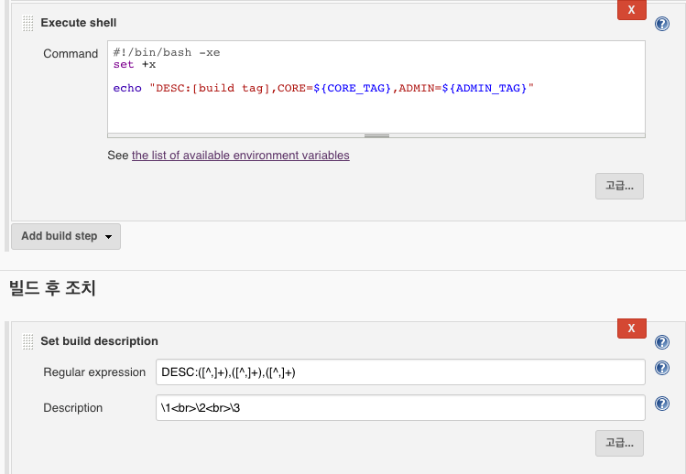Grab the Execute shell drag handle
686x474 pixels.
(28, 23)
